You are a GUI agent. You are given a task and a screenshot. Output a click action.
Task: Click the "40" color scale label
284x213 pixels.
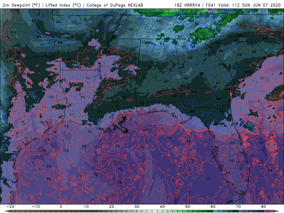point(162,207)
